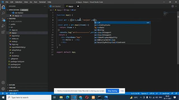The image size is (179, 100).
Task: Open index.js in the file tree
Action: (15, 41)
